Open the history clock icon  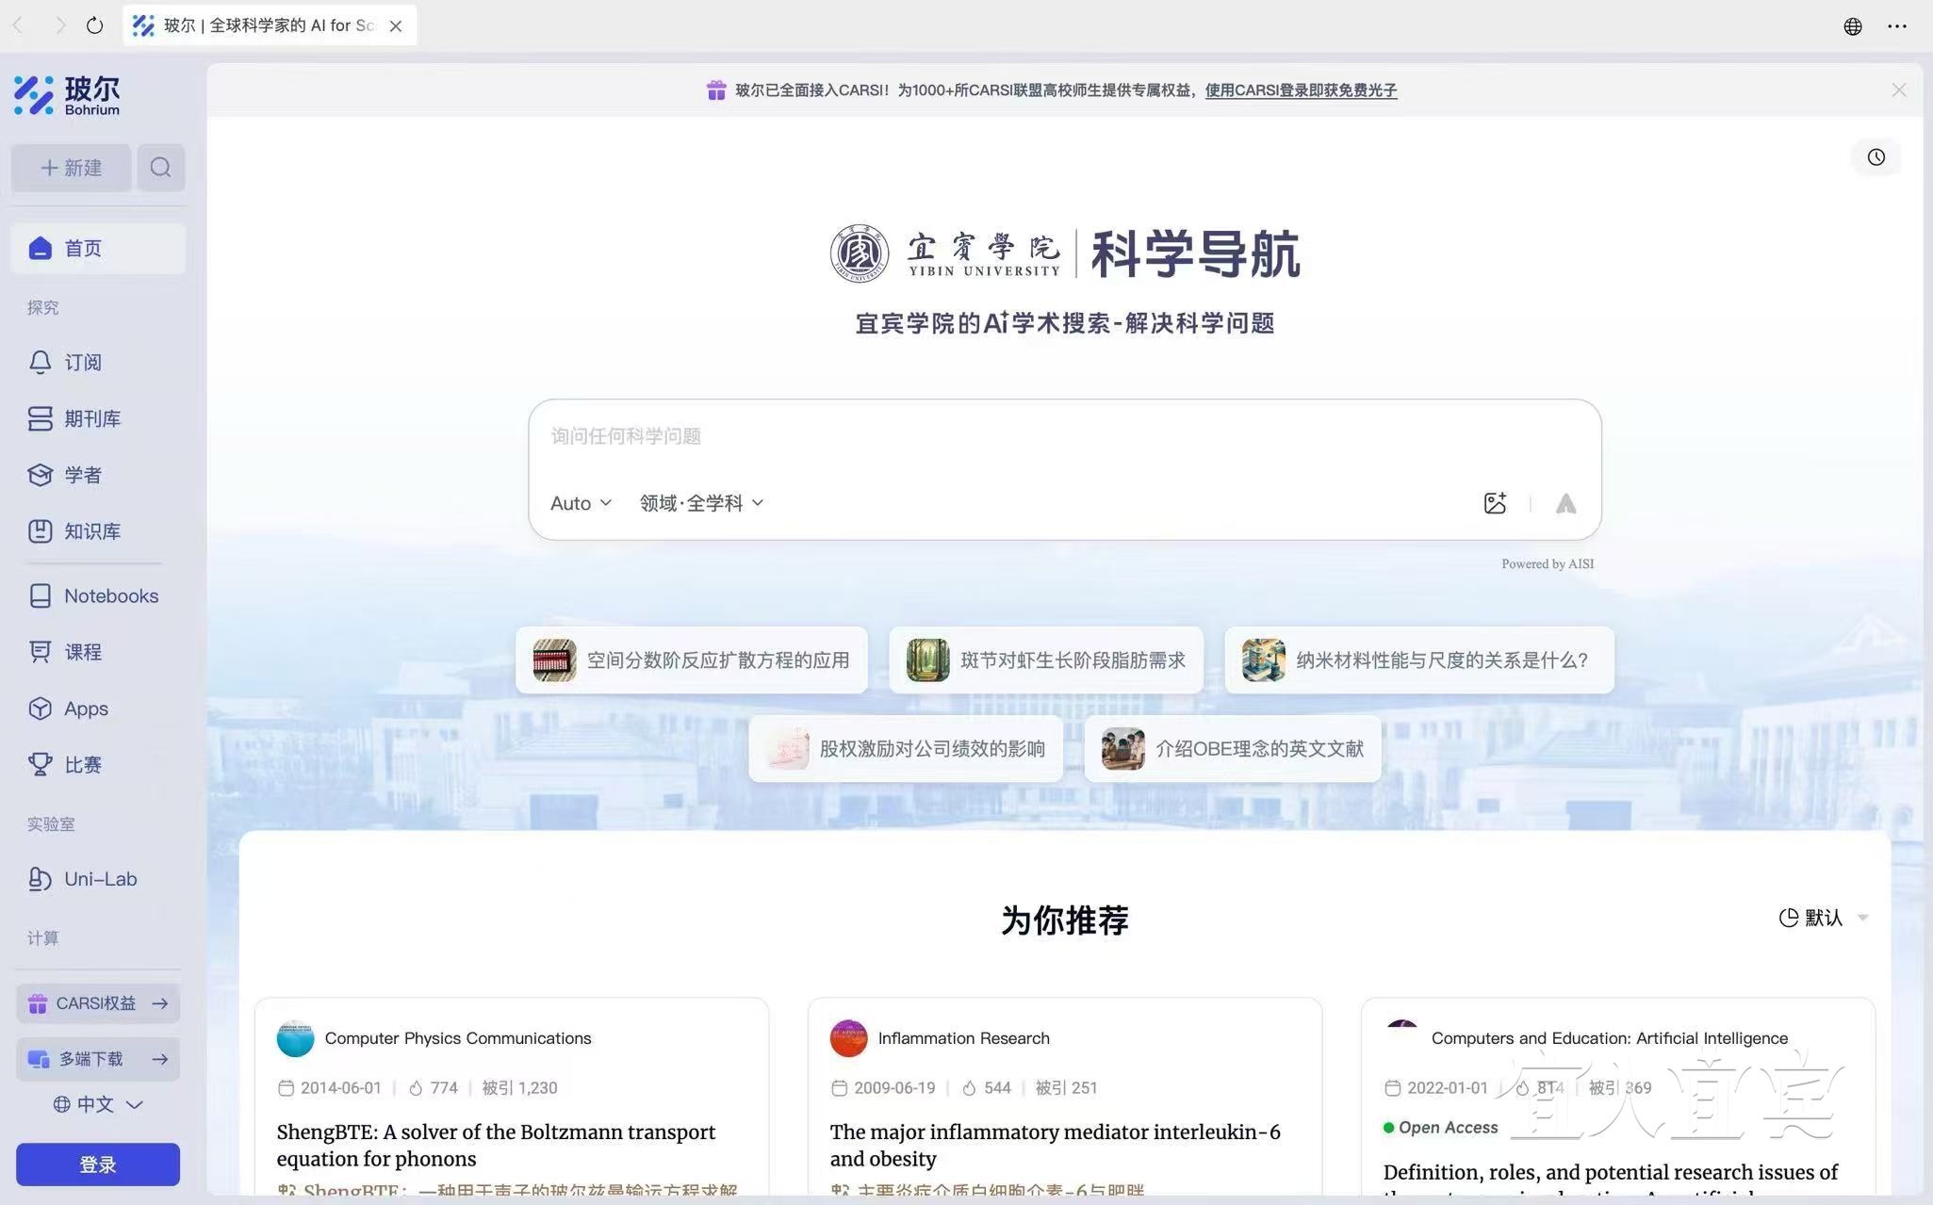[1876, 157]
